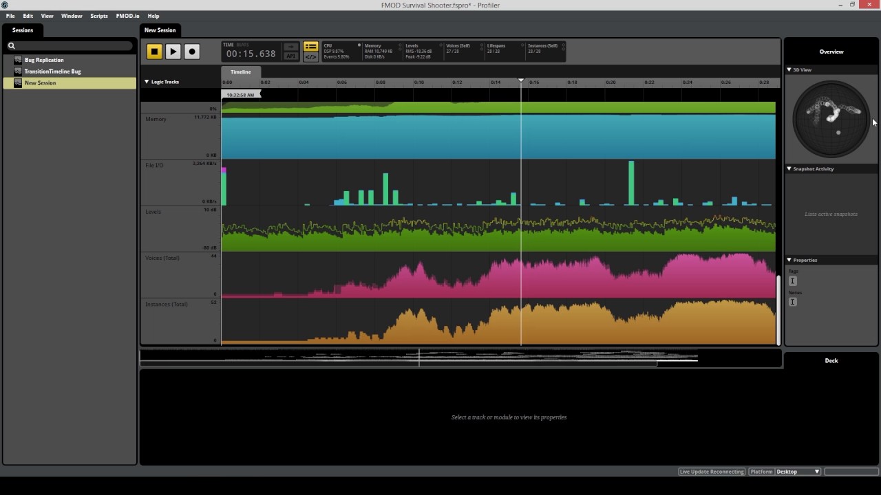Open the Overview panel tab
The image size is (881, 495).
(831, 52)
